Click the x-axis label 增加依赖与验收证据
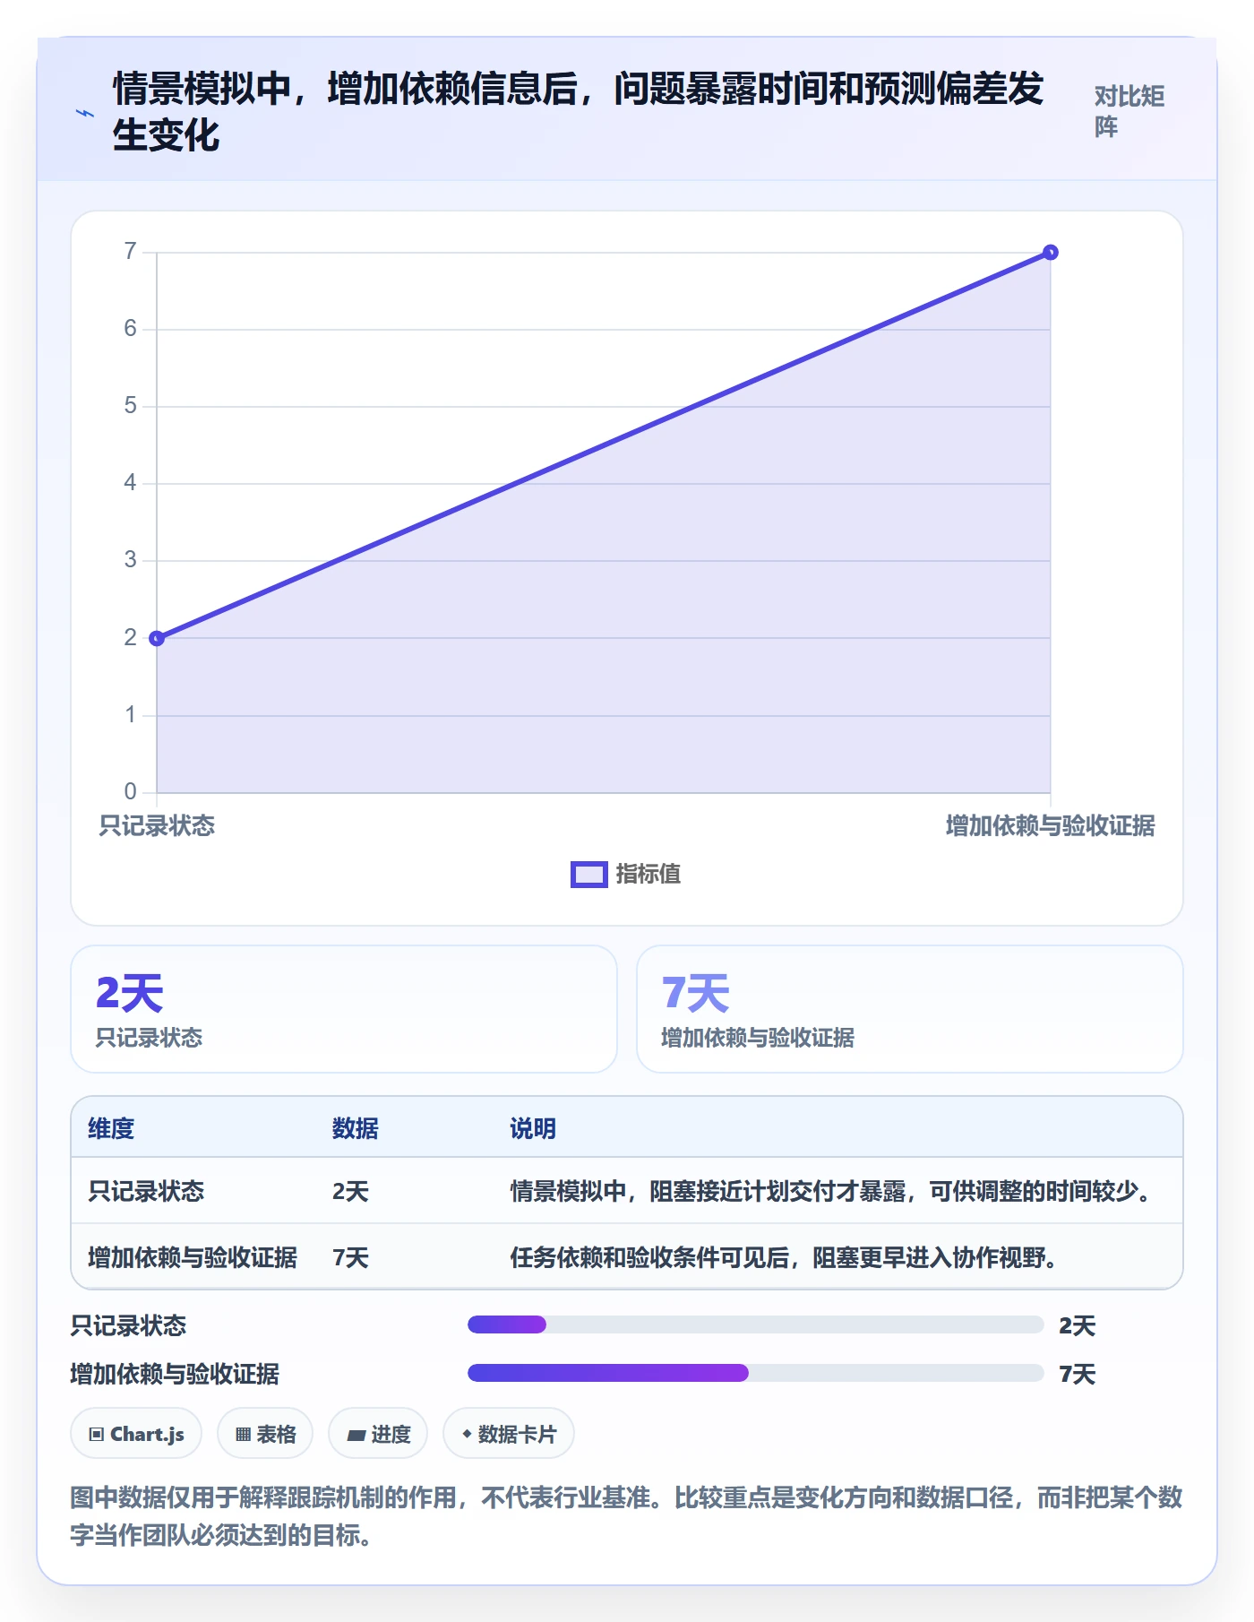Image resolution: width=1254 pixels, height=1622 pixels. click(1051, 825)
